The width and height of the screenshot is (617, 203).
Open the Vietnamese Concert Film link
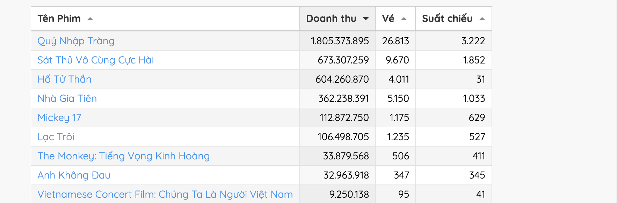tap(165, 194)
